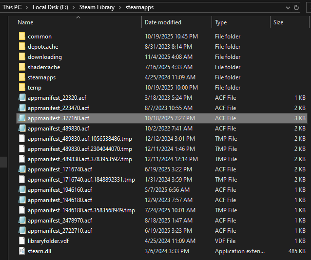Screen dimensions: 311x260
Task: Select the common folder name
Action: pyautogui.click(x=39, y=37)
